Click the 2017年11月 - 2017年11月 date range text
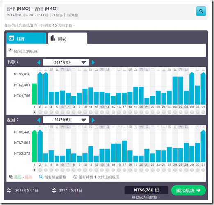The image size is (214, 205). tap(27, 15)
